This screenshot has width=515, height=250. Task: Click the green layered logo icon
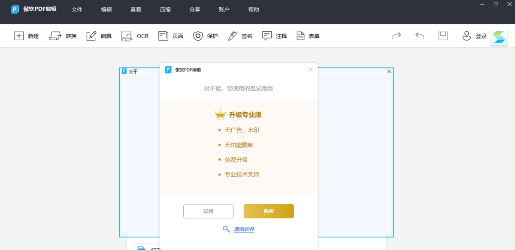pos(499,37)
